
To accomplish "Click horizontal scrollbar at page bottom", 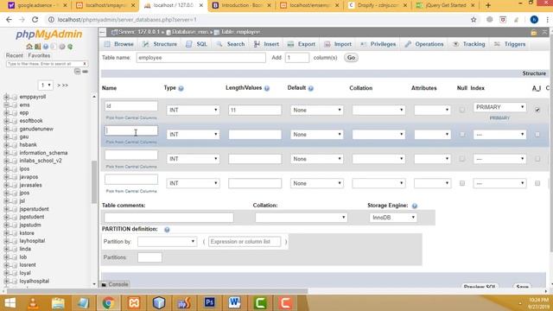I will pos(157,291).
